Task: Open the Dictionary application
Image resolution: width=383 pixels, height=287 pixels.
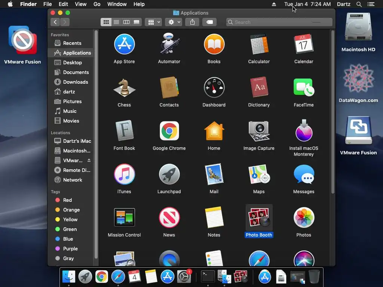Action: 259,87
